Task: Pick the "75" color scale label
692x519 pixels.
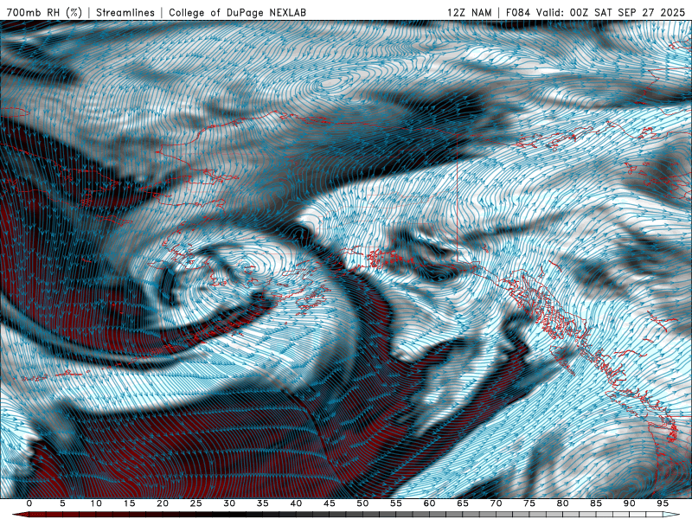Action: pyautogui.click(x=529, y=503)
